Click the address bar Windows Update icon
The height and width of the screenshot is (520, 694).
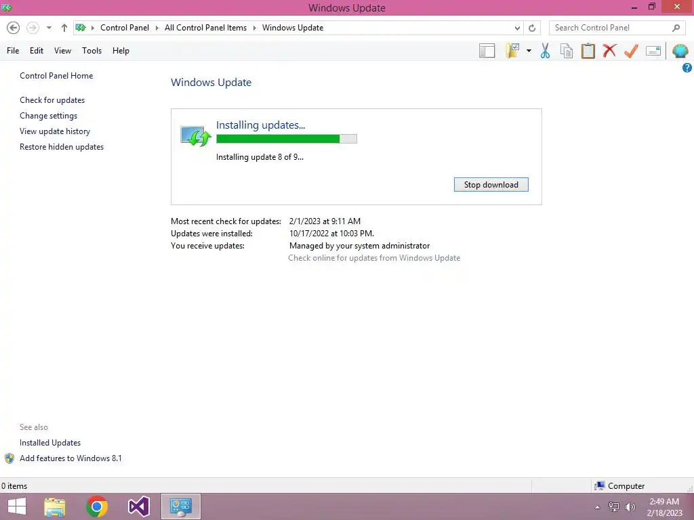[81, 28]
